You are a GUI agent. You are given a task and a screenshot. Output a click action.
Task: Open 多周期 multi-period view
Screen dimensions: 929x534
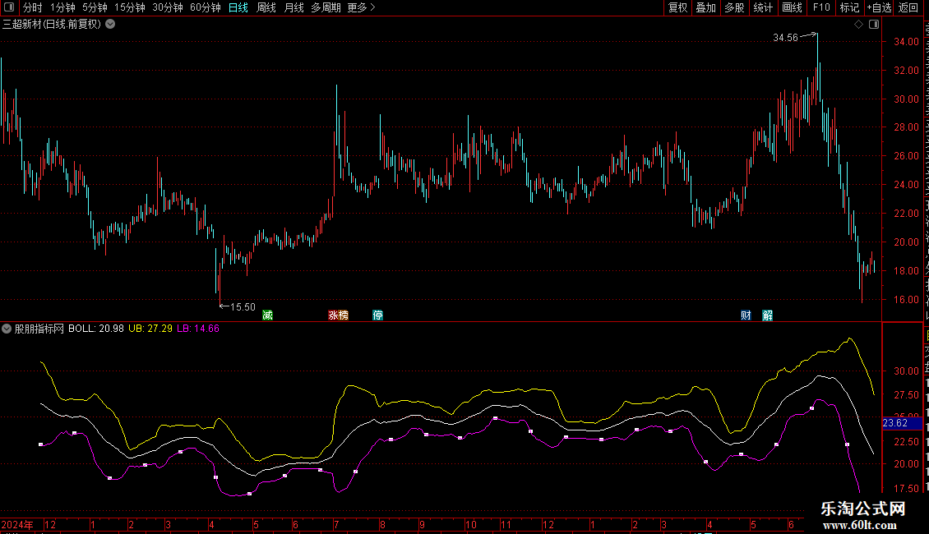pyautogui.click(x=326, y=7)
